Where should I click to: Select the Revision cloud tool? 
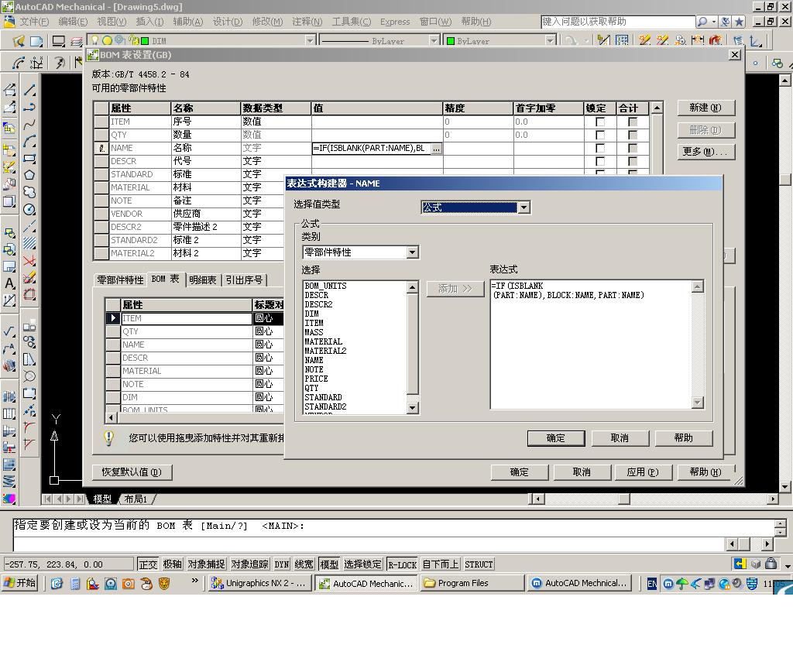30,192
